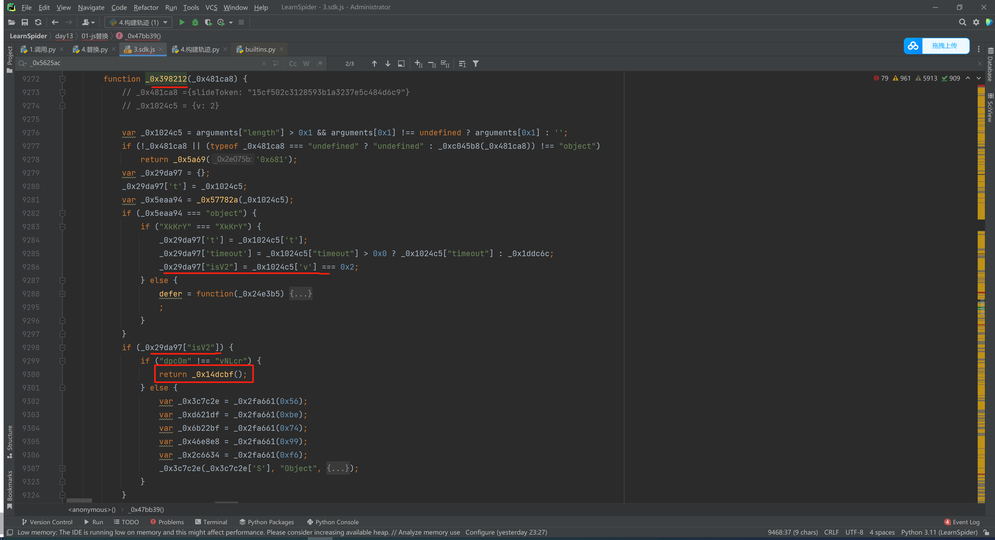Switch to the 1.调用.py tab

[43, 49]
